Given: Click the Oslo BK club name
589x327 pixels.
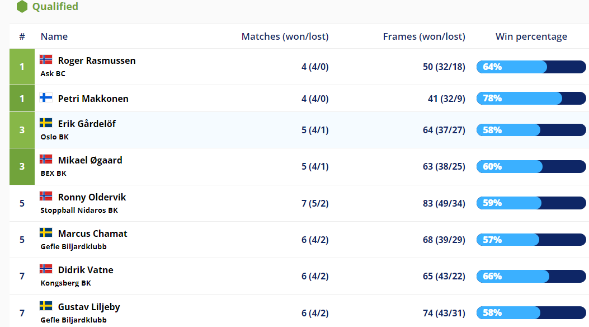Looking at the screenshot, I should coord(54,137).
